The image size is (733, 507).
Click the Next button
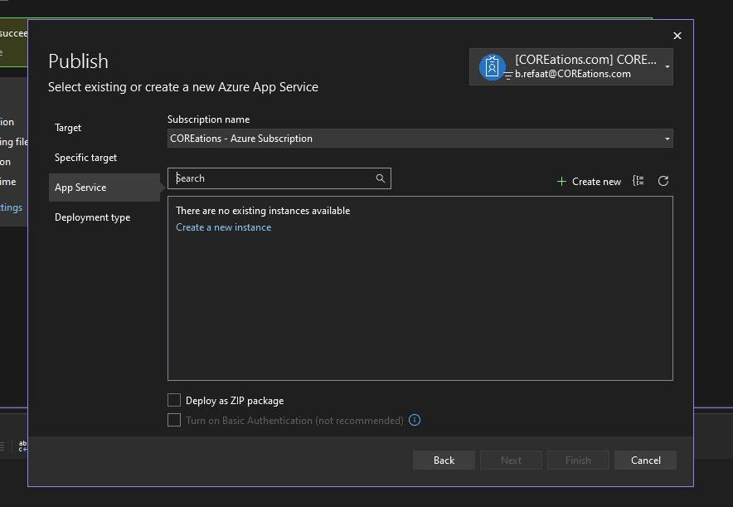click(511, 461)
